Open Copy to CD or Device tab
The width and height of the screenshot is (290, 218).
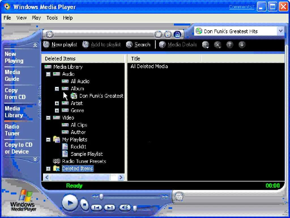18,148
